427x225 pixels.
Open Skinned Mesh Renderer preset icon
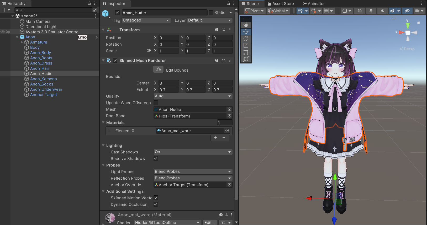[x=223, y=60]
